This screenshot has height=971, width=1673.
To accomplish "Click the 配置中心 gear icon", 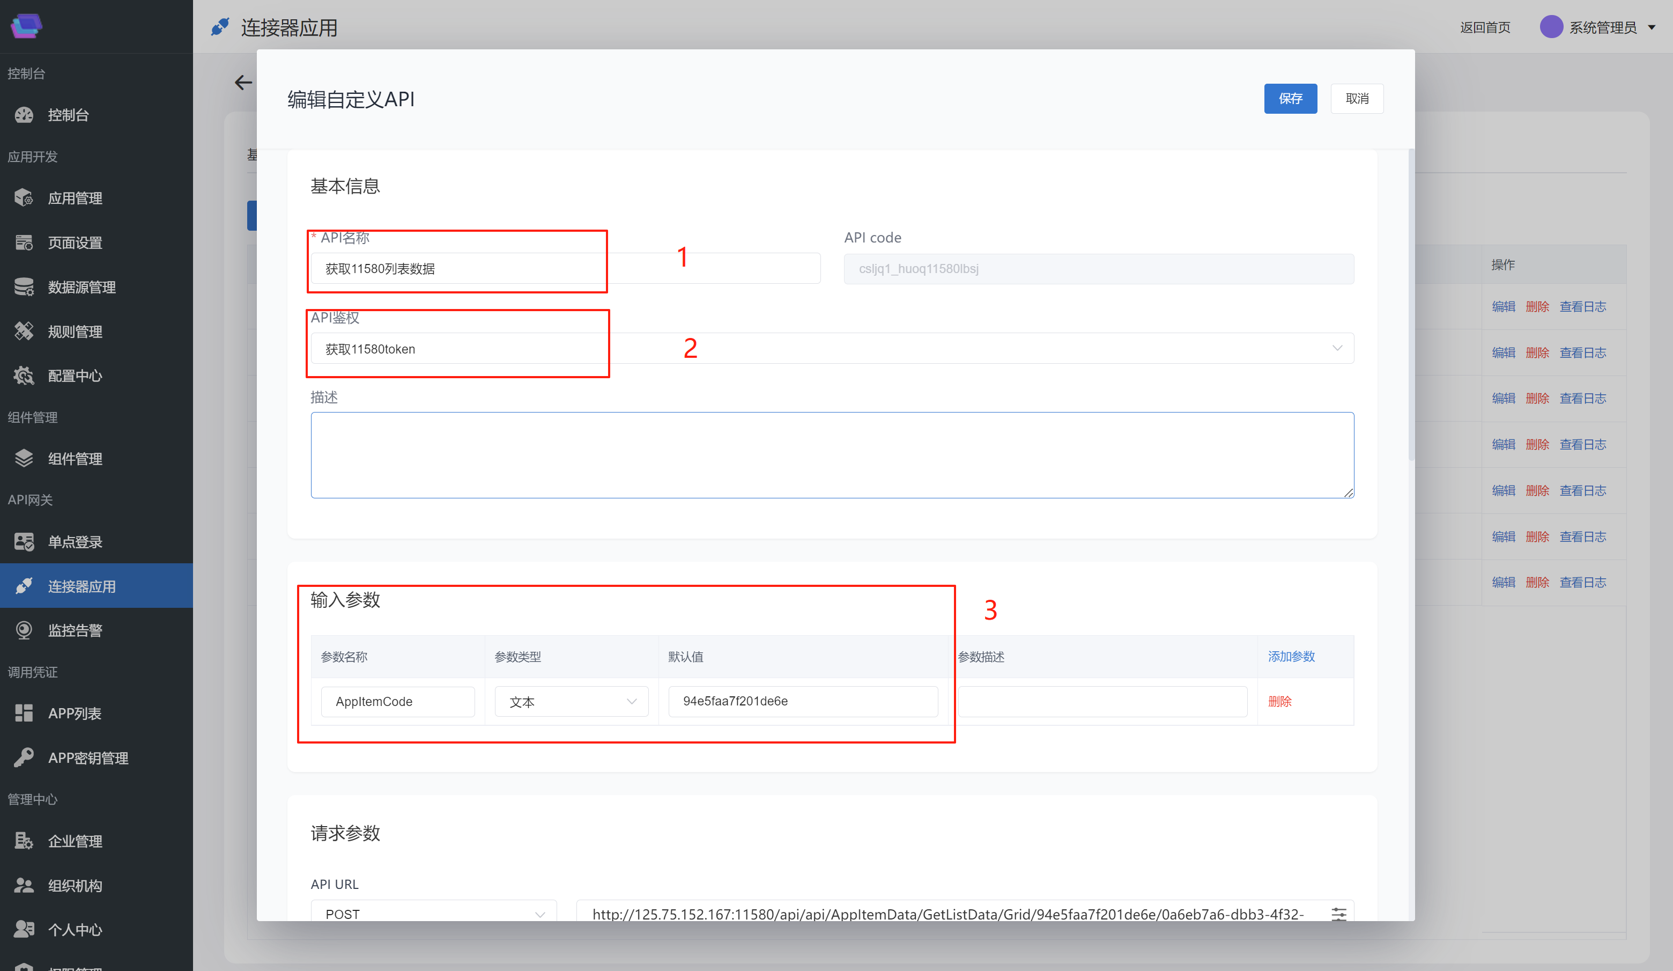I will 24,376.
